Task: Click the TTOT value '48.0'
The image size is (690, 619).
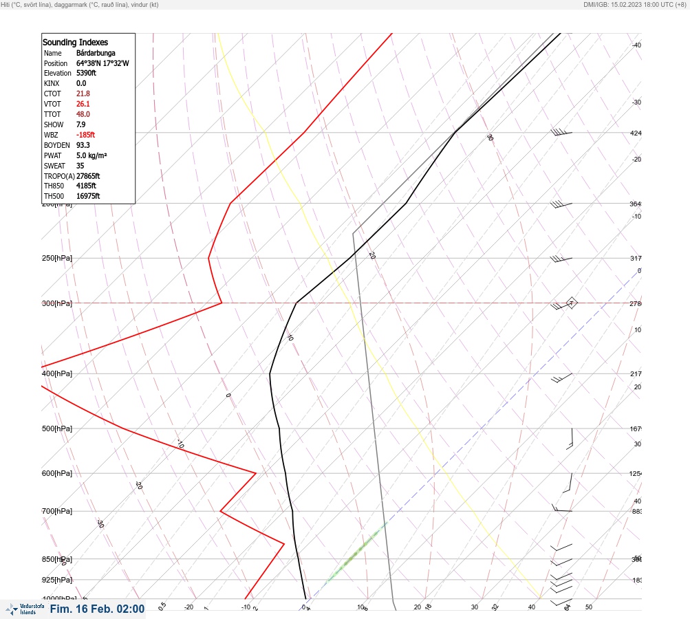Action: pyautogui.click(x=83, y=114)
